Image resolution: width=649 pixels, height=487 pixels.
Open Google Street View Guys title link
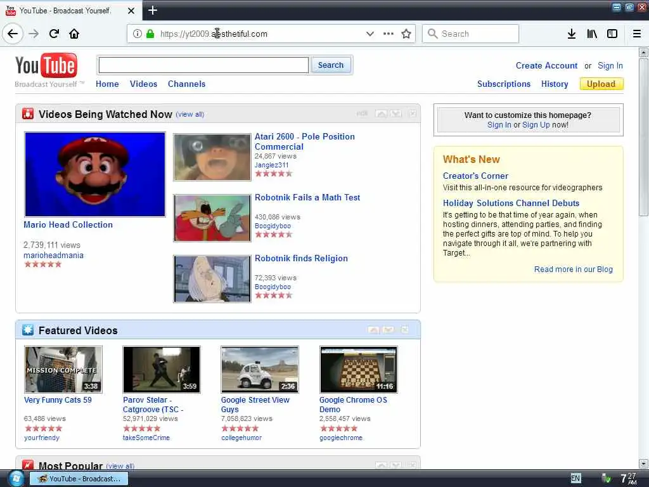(x=255, y=405)
